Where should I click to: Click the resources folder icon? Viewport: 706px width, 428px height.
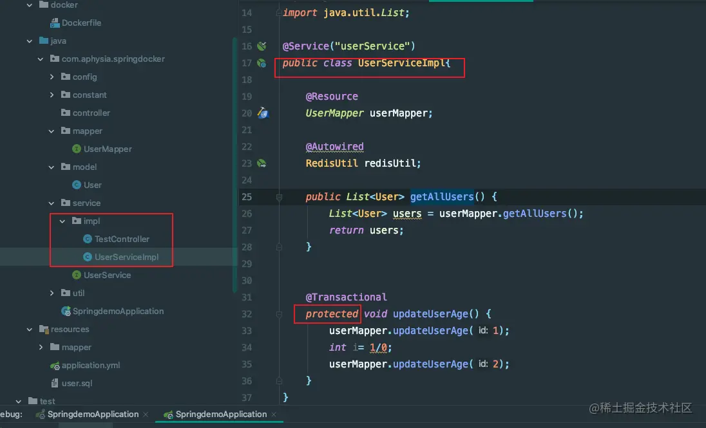coord(44,329)
